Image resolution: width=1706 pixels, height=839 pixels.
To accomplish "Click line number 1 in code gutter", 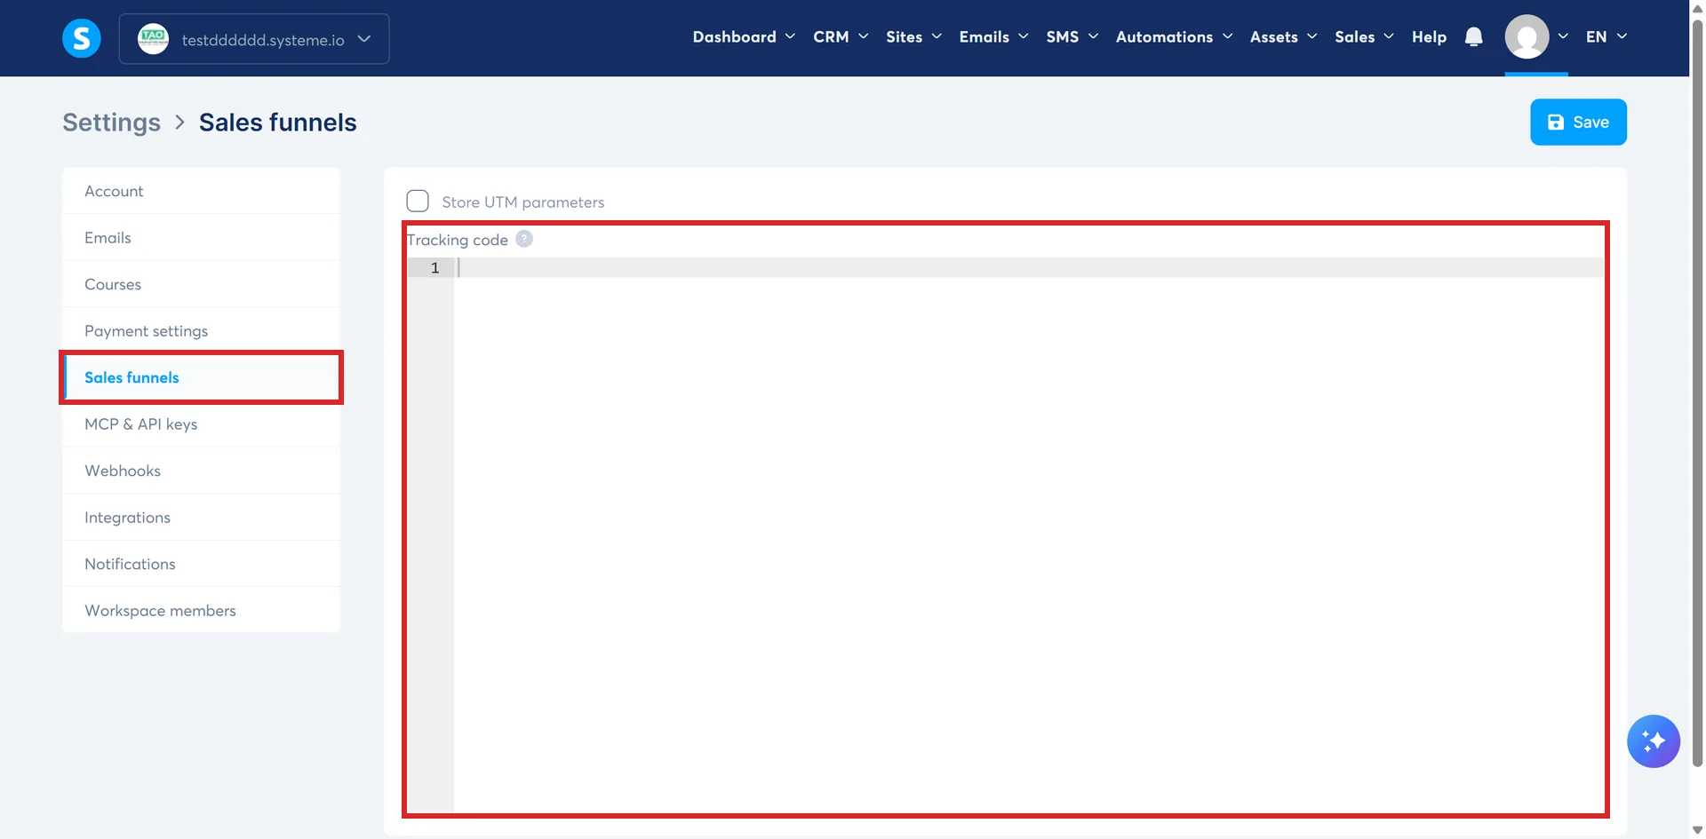I will (x=434, y=267).
